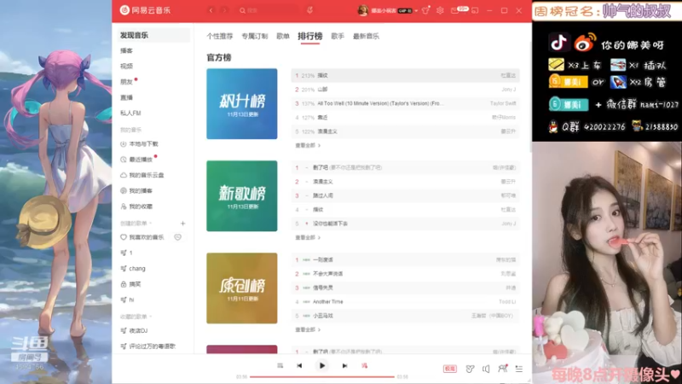The image size is (682, 384).
Task: Open the skin theme T-shirt icon
Action: pos(425,10)
